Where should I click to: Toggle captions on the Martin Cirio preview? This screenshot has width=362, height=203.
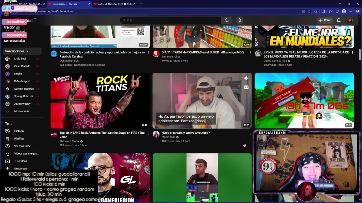click(246, 87)
